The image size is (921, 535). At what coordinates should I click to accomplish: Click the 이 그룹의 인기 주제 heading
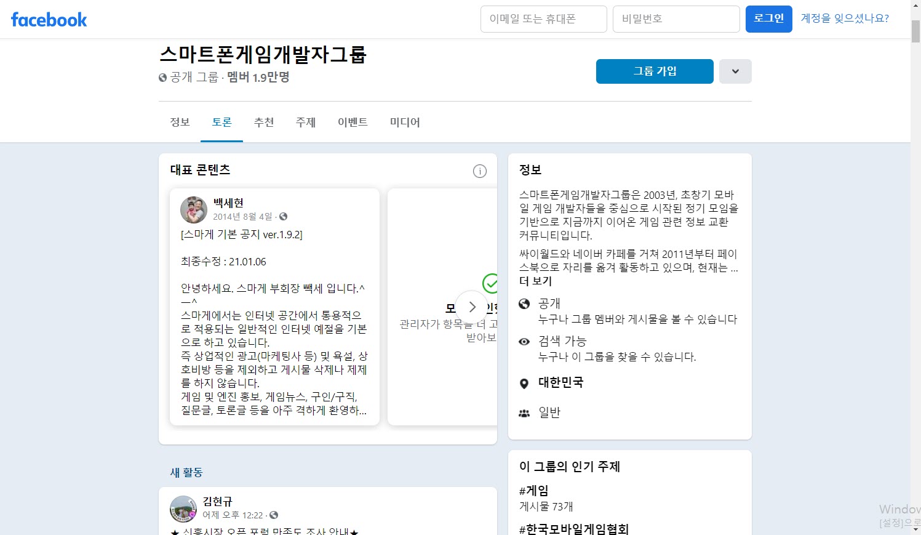click(570, 467)
